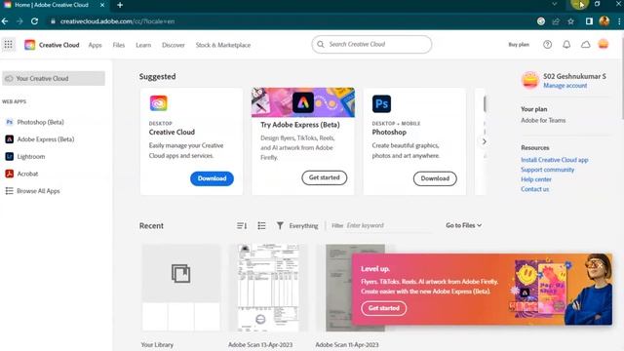This screenshot has height=351, width=624.
Task: Open the Help question mark icon
Action: coord(548,45)
